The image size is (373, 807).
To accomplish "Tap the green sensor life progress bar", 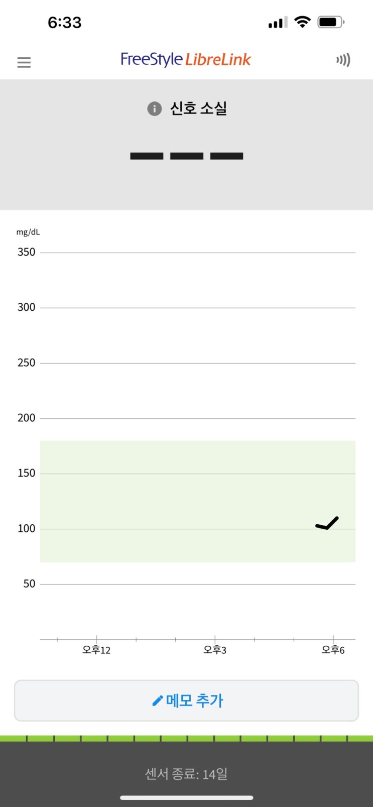I will click(x=186, y=738).
